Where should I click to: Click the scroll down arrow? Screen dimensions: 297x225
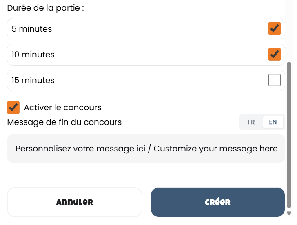tap(289, 213)
